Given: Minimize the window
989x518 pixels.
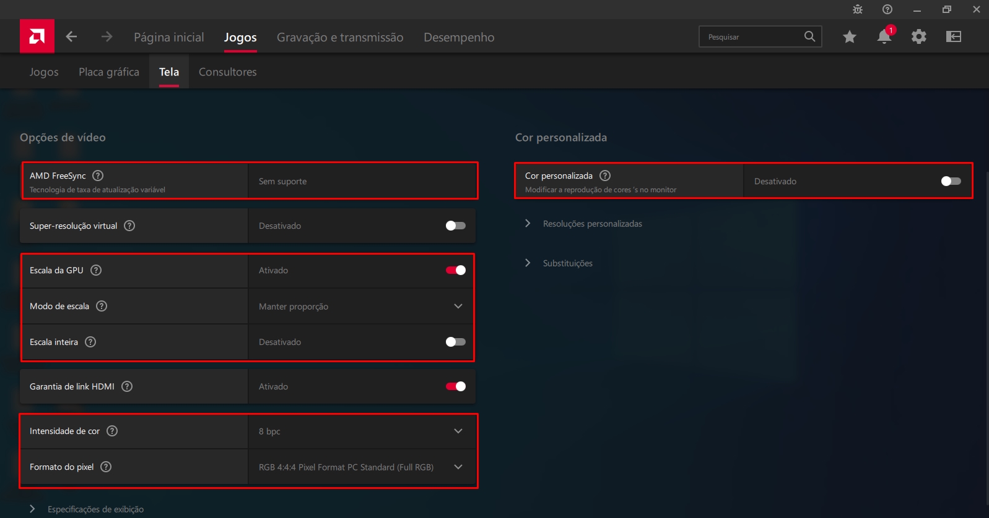Looking at the screenshot, I should [917, 9].
